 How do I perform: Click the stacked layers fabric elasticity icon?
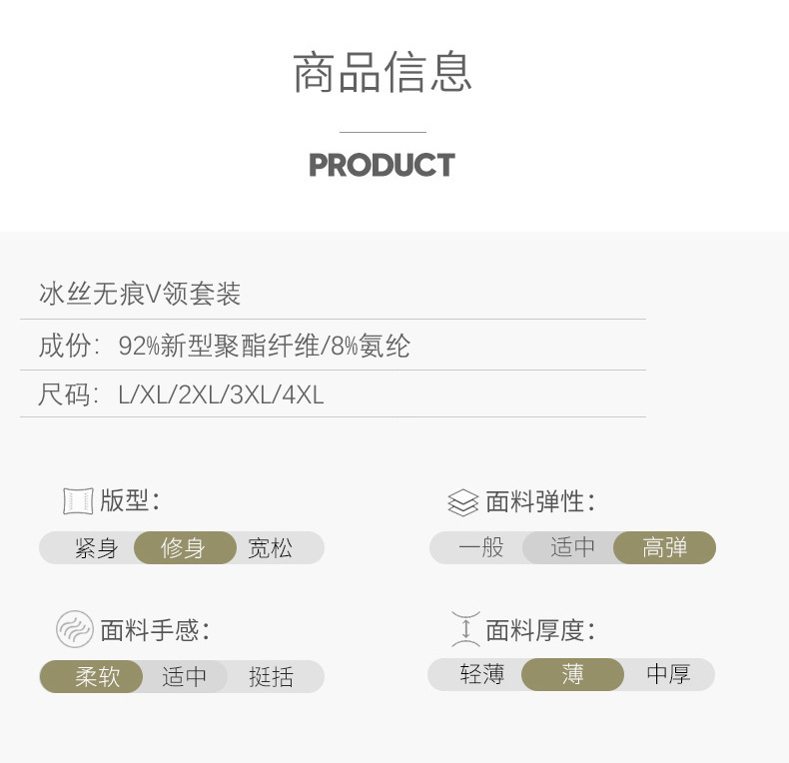pos(463,502)
